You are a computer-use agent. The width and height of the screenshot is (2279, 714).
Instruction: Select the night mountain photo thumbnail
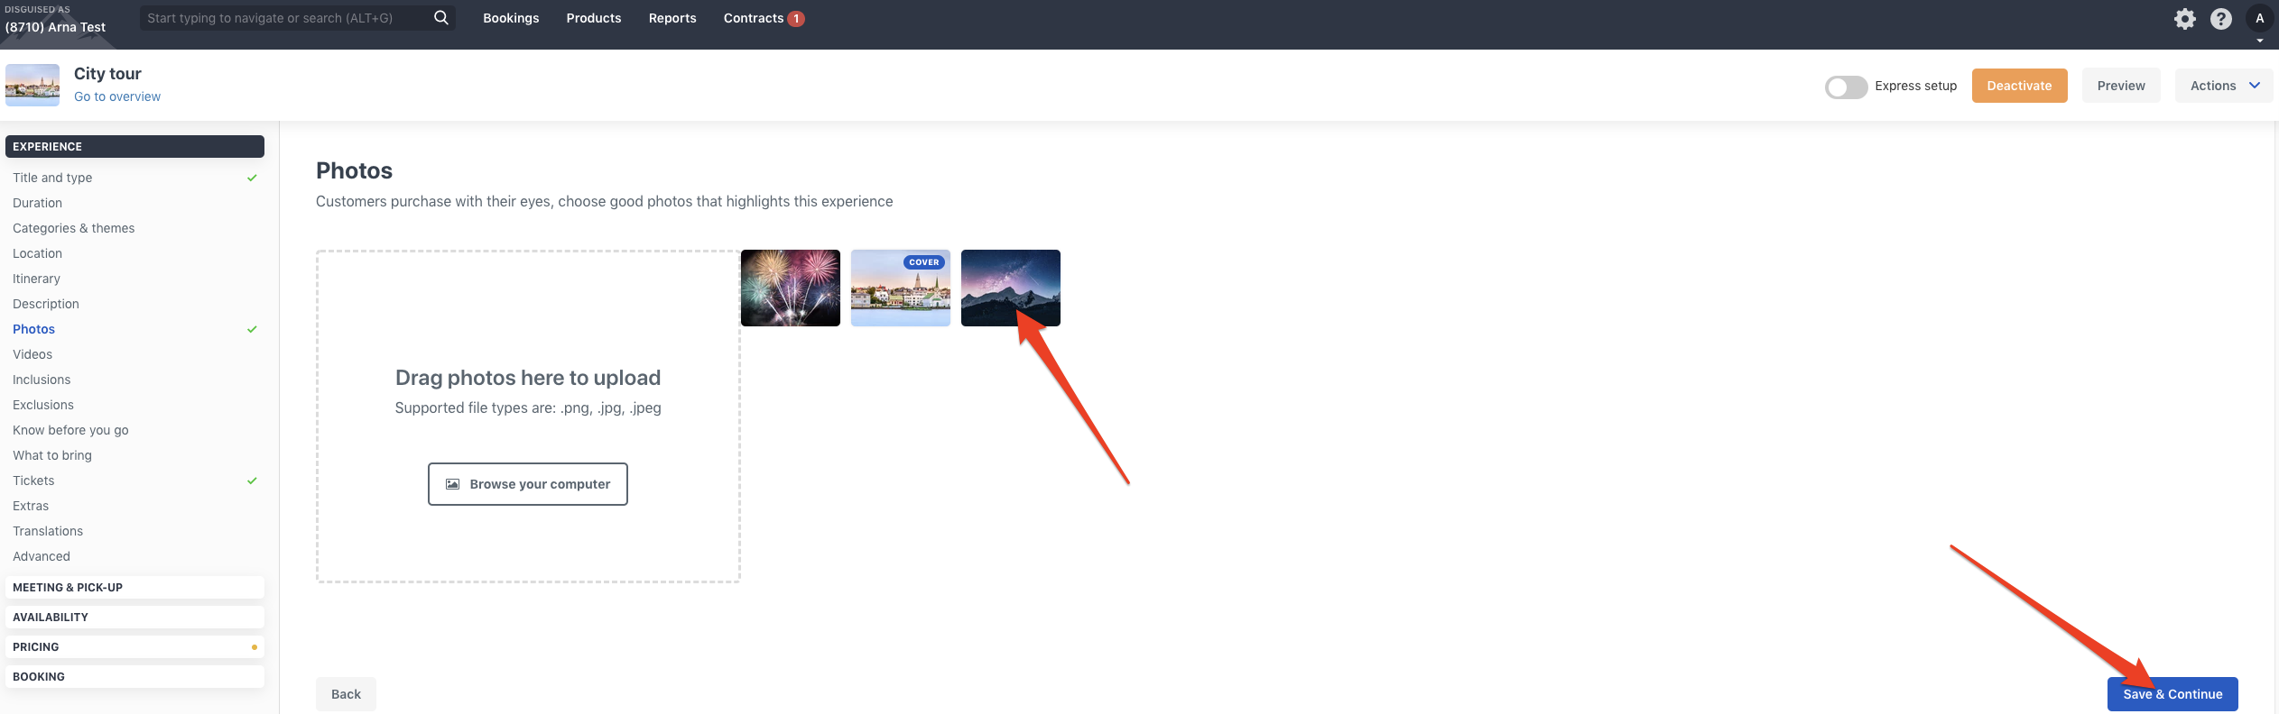click(1011, 288)
